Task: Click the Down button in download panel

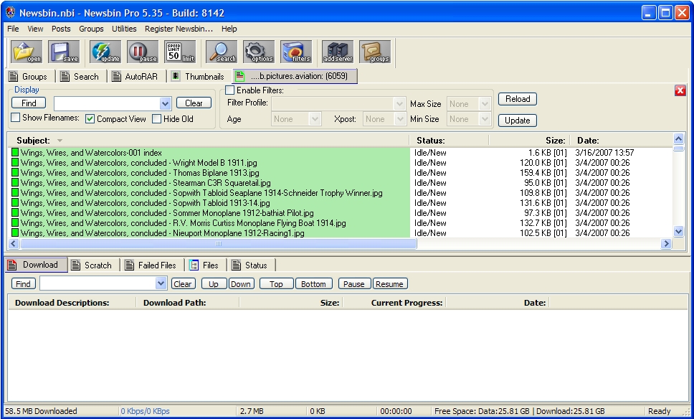Action: click(241, 284)
